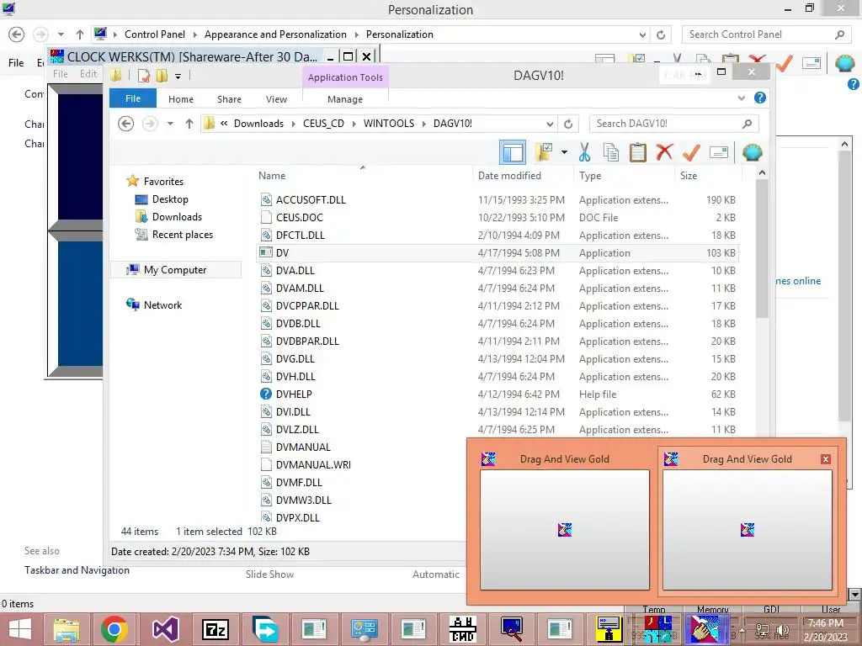Open the DAGV10! address bar history dropdown
The image size is (862, 646).
[550, 124]
